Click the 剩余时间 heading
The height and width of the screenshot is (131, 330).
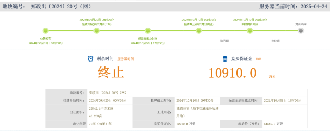(x=105, y=59)
